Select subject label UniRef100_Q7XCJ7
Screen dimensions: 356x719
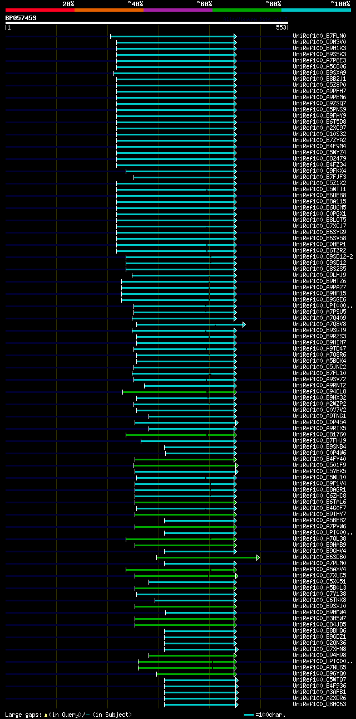click(319, 226)
